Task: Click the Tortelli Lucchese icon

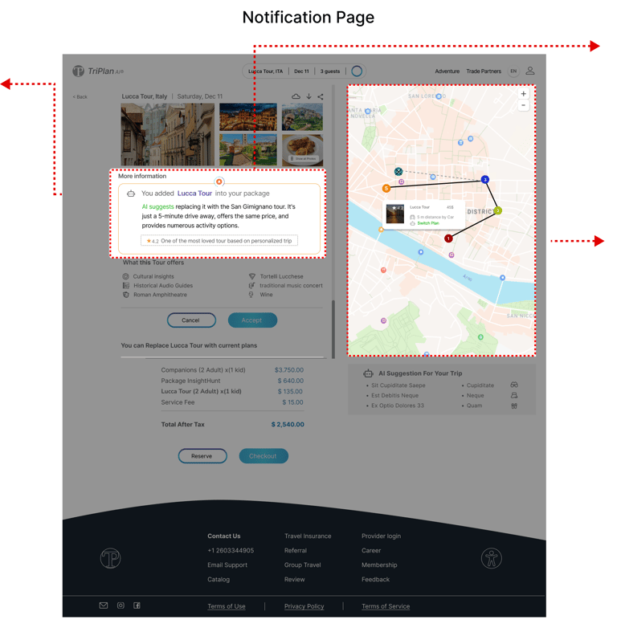Action: 252,276
